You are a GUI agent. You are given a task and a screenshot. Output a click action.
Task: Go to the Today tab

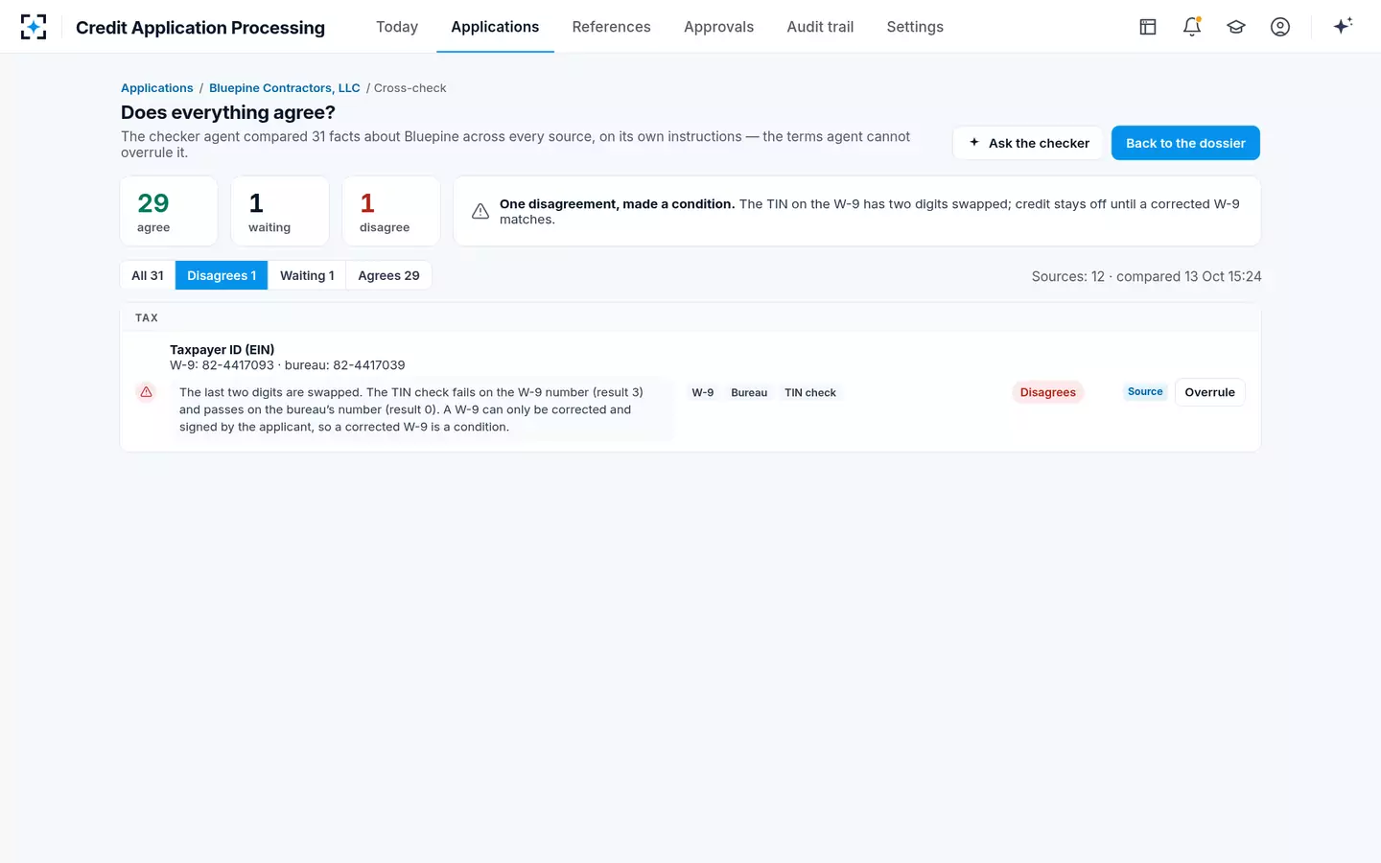point(397,27)
